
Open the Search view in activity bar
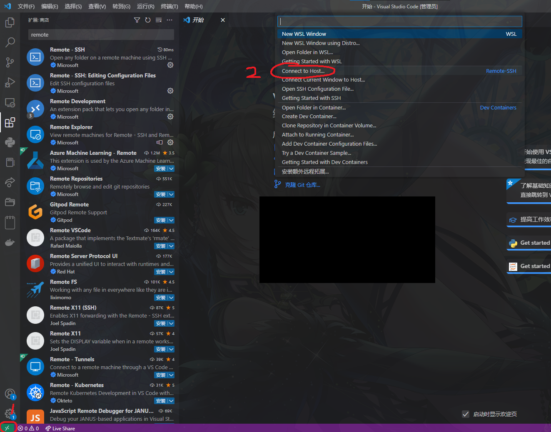[x=10, y=42]
